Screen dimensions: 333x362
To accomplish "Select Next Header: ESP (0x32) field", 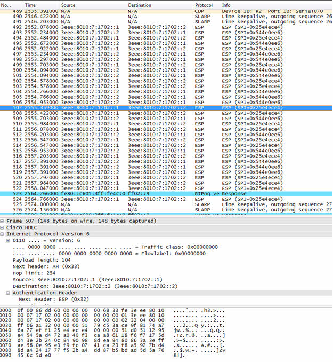I will point(54,299).
